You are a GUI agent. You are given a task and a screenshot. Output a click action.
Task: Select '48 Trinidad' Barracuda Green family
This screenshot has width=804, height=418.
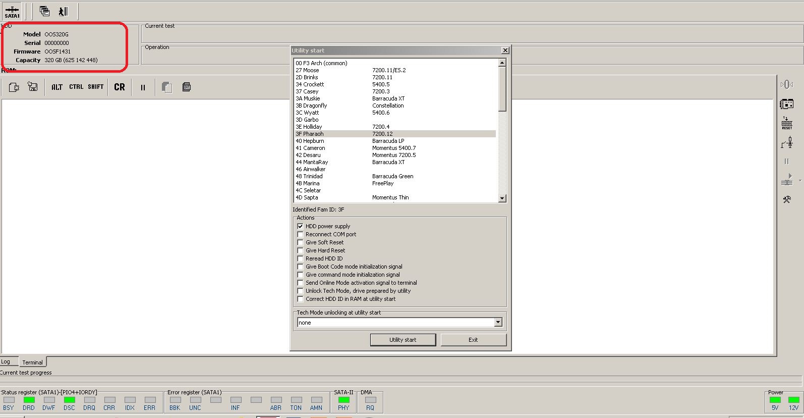pyautogui.click(x=395, y=176)
